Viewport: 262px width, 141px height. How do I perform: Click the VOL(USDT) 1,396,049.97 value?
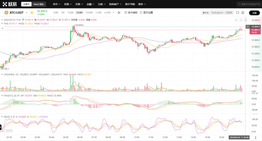(56, 74)
